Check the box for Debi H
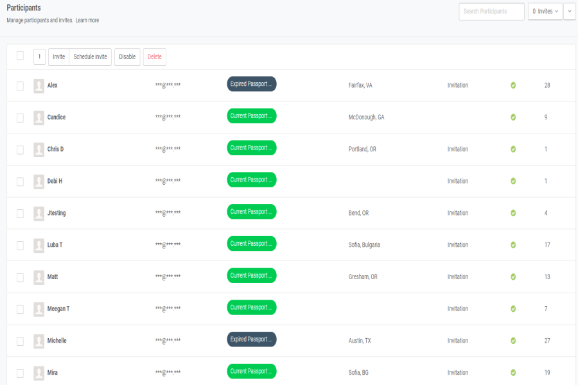578x385 pixels. [21, 182]
